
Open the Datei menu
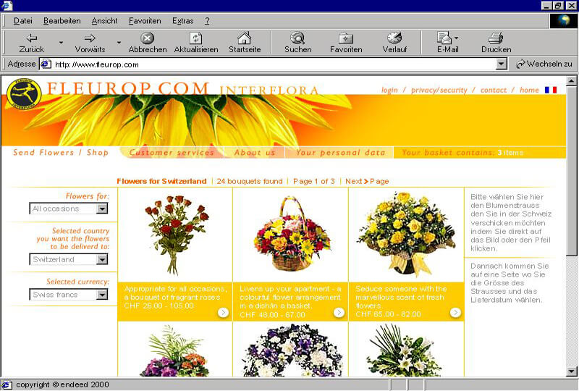[23, 21]
